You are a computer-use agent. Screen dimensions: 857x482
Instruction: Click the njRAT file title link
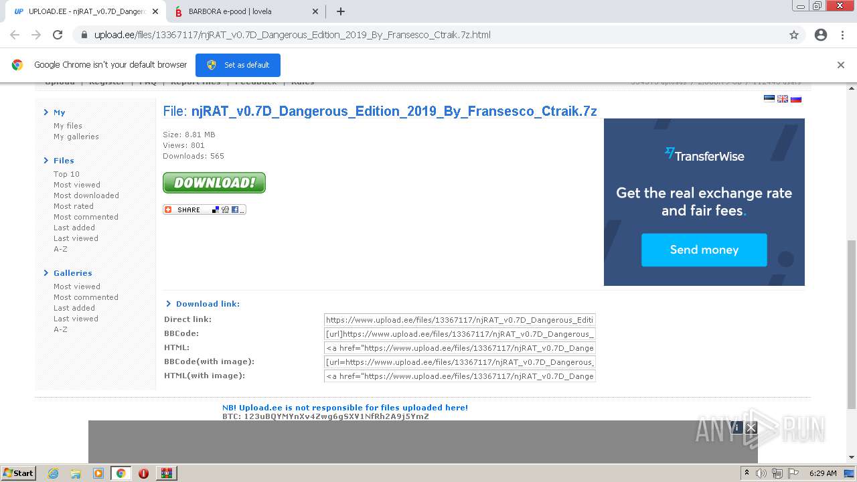tap(394, 111)
